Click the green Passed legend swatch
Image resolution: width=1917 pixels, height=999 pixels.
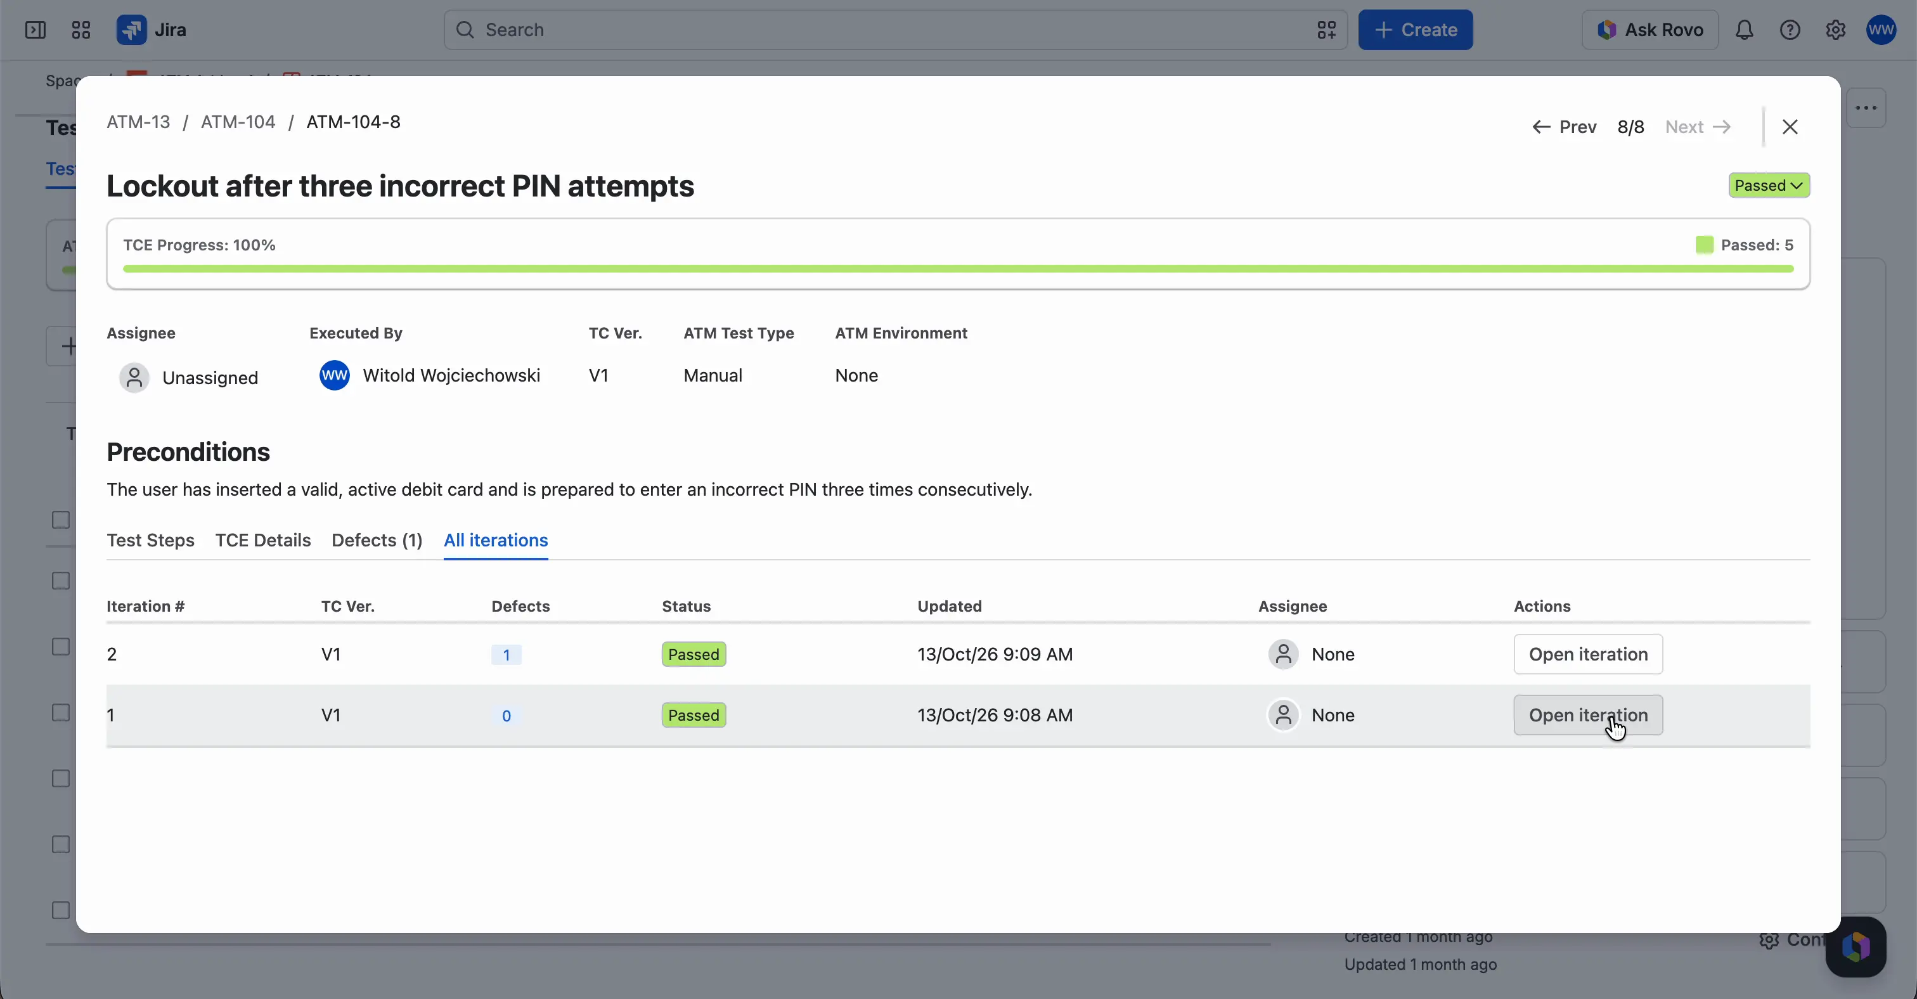coord(1704,245)
